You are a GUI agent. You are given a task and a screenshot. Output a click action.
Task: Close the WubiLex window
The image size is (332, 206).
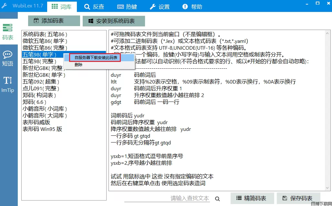(328, 3)
